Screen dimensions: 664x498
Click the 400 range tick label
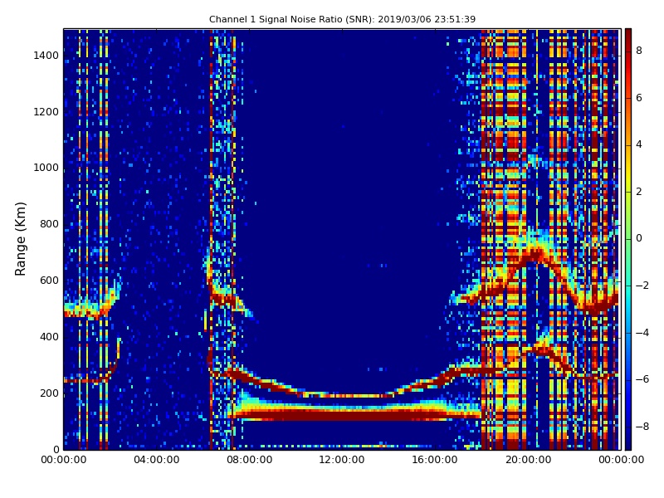[x=49, y=337]
